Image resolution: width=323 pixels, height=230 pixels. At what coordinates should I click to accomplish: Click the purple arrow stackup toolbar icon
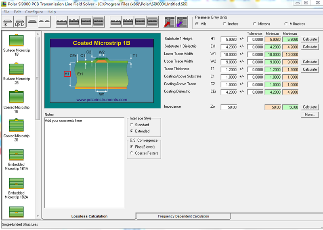(x=182, y=22)
